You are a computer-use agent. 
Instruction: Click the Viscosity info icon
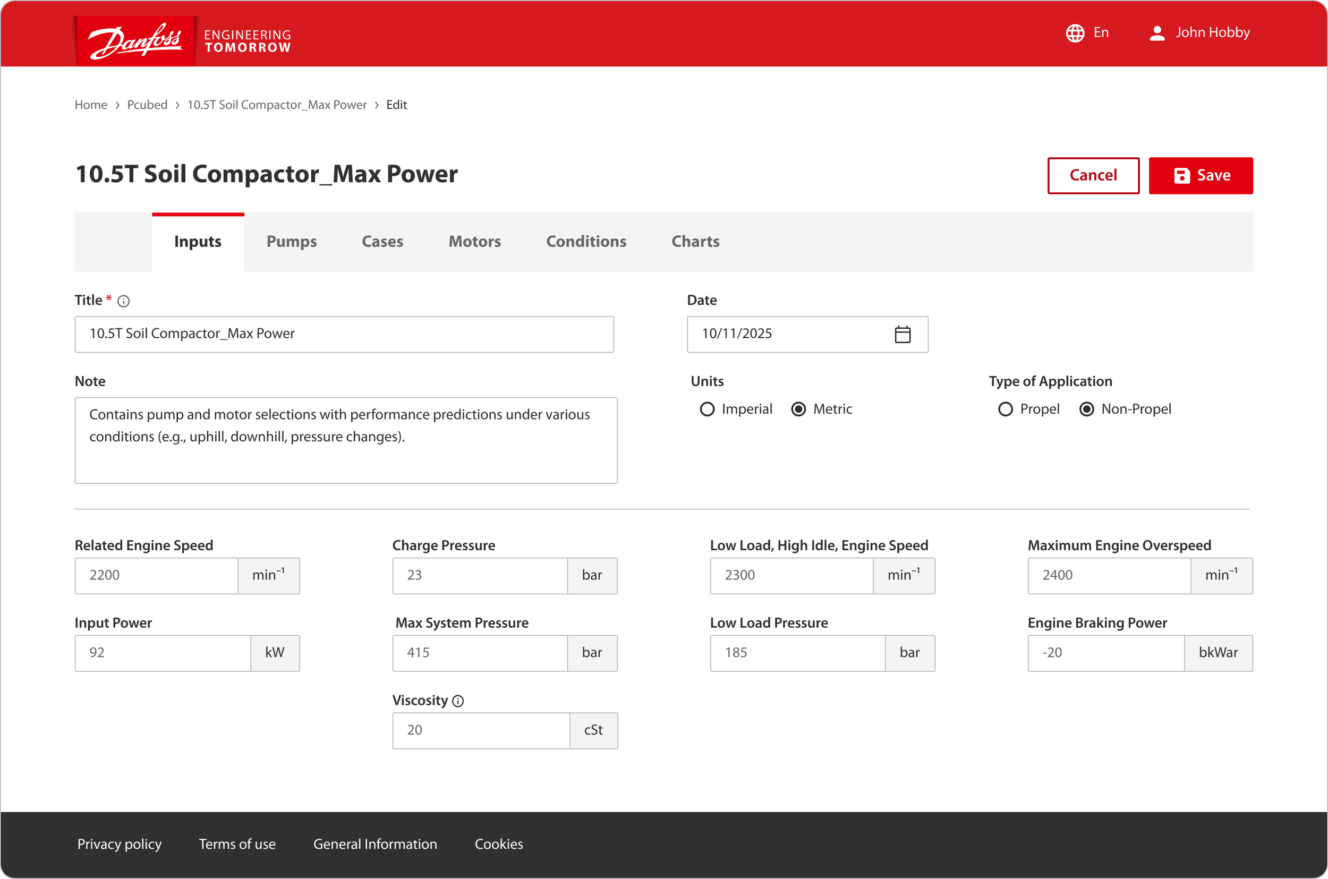click(458, 701)
